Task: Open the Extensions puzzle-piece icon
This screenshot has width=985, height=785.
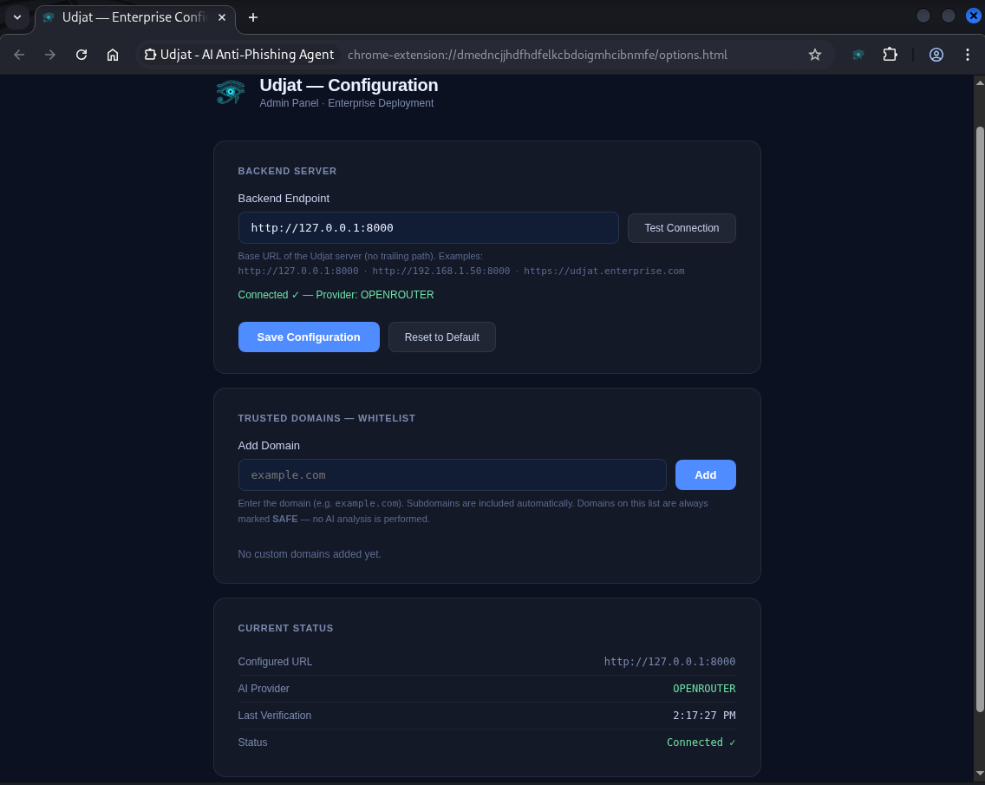Action: coord(890,54)
